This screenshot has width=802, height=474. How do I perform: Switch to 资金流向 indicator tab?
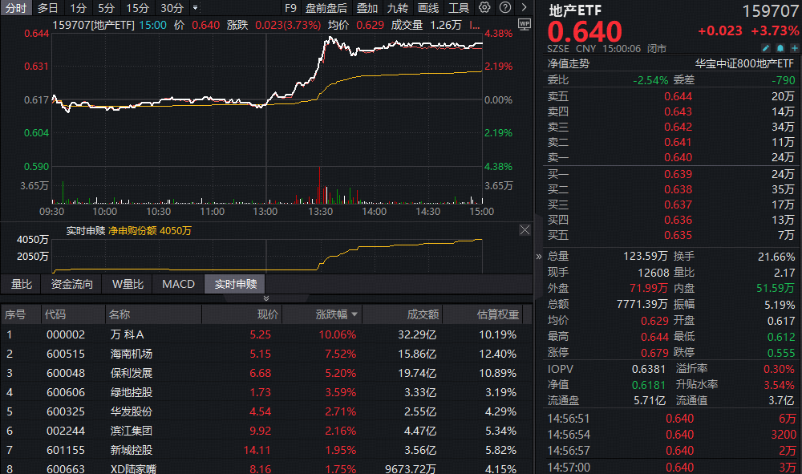(x=72, y=284)
